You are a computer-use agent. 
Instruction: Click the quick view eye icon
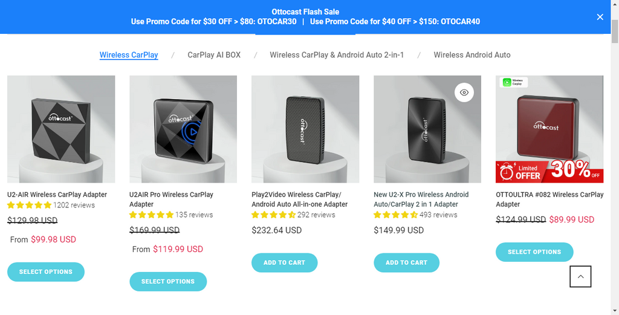(464, 93)
